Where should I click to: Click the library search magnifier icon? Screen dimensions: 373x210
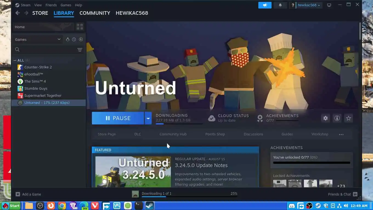point(17,49)
